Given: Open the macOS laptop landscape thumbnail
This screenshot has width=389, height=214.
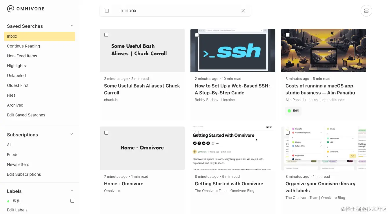Looking at the screenshot, I should 323,50.
